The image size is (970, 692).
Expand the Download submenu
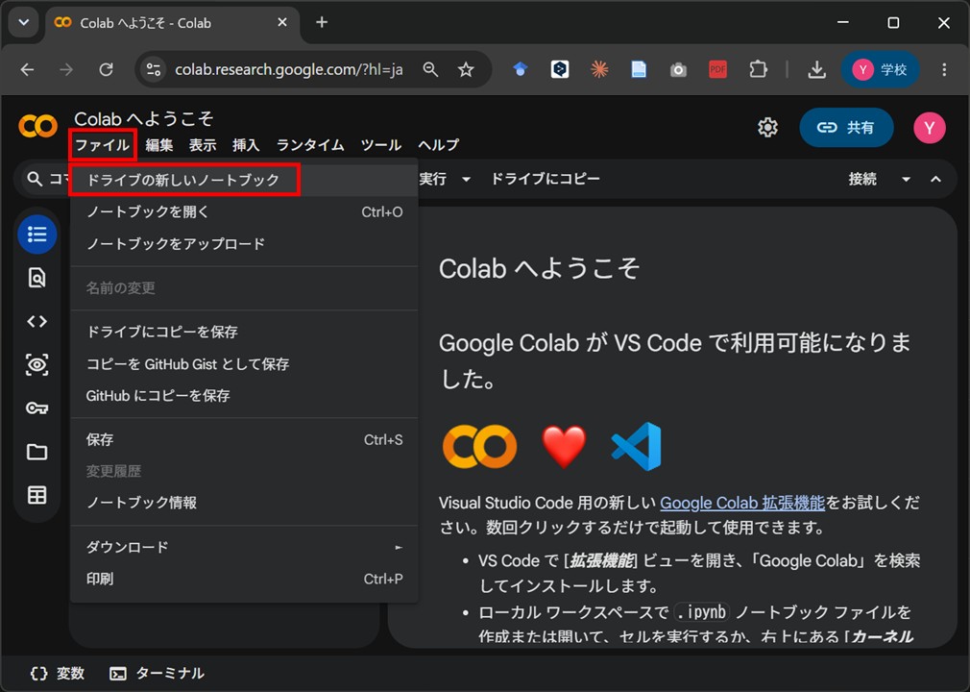pos(244,547)
